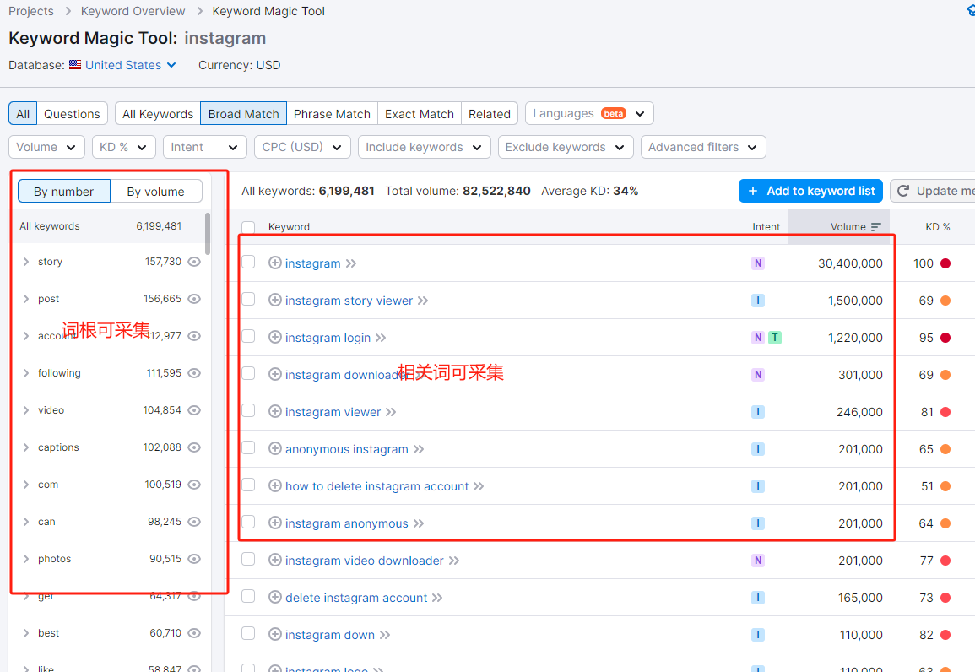Viewport: 975px width, 672px height.
Task: Tick the checkbox for instagram viewer
Action: click(248, 411)
